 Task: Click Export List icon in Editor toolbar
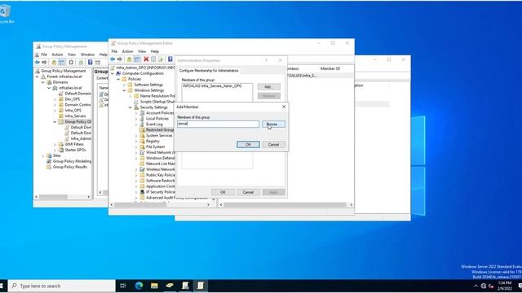161,59
